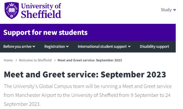Expand the Registration chevron arrow
Screen dimensions: 183x109
coord(67,47)
